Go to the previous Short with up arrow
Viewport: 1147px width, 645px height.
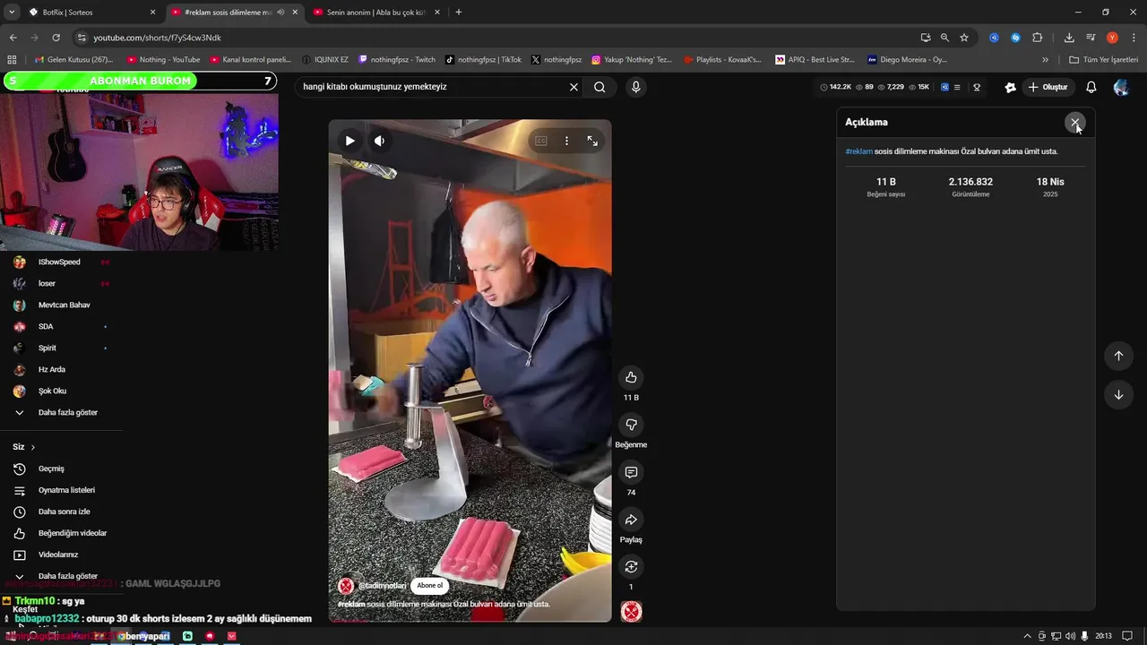pos(1118,356)
